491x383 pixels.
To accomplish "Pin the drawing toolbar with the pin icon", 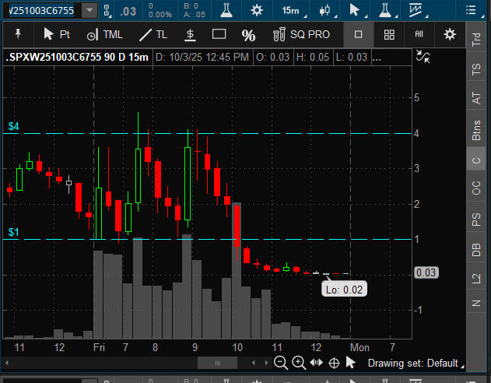I will click(18, 33).
